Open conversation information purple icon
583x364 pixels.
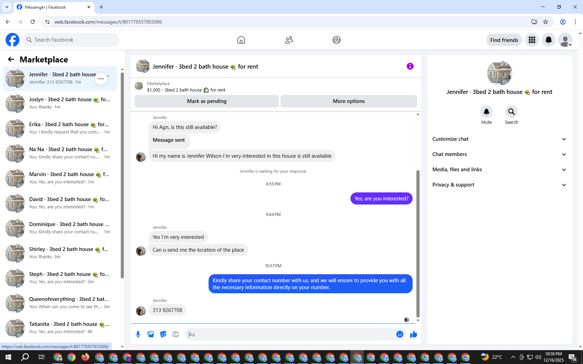click(x=410, y=66)
